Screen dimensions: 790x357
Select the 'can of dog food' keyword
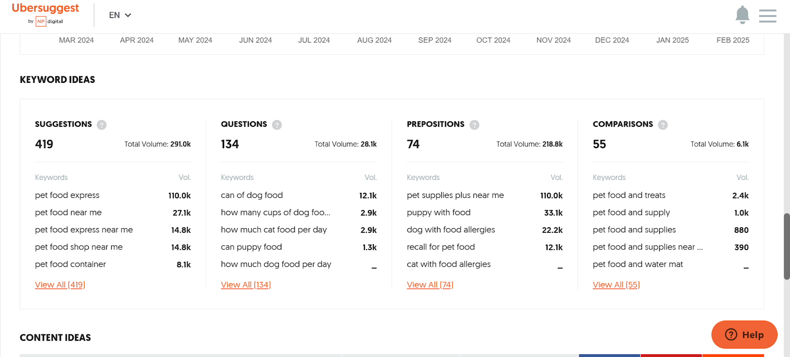point(252,195)
